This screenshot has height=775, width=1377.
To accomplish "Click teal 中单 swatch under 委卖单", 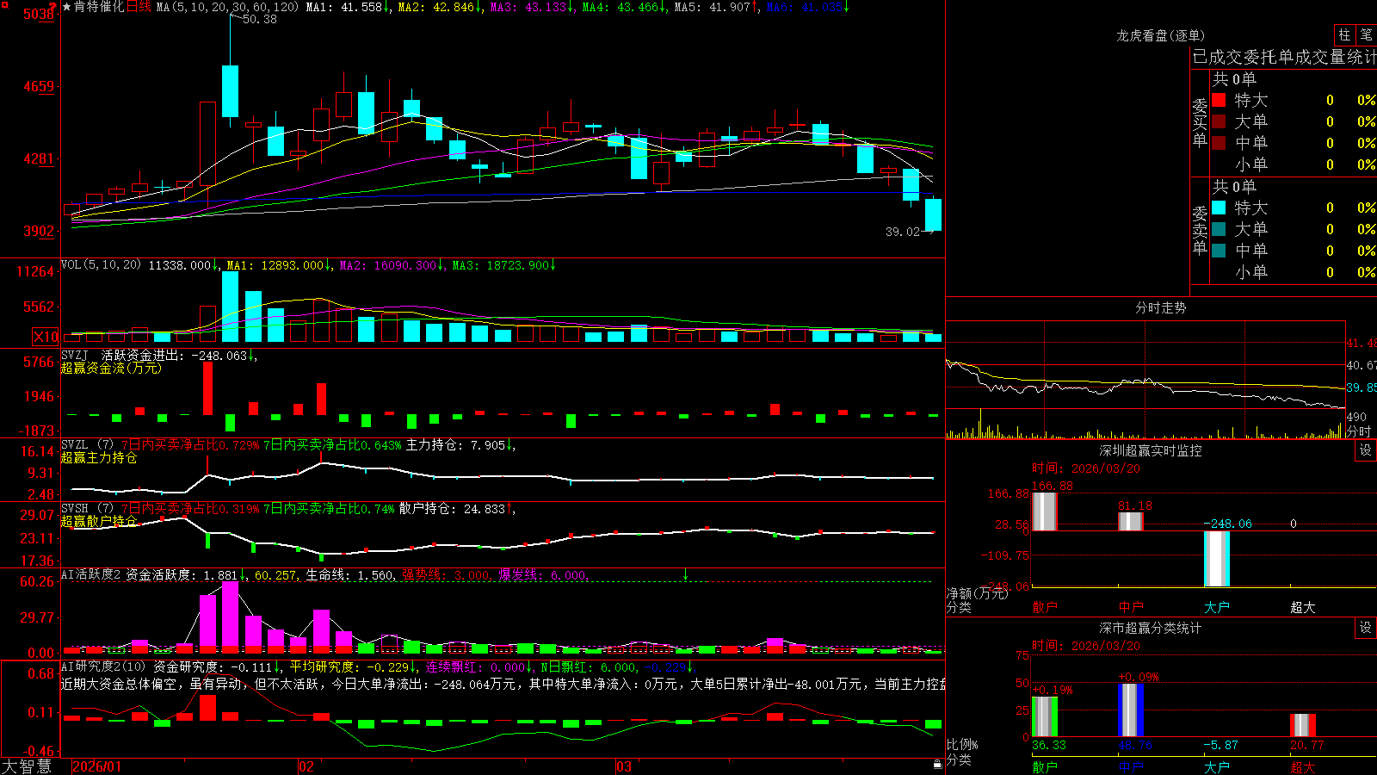I will 1219,250.
